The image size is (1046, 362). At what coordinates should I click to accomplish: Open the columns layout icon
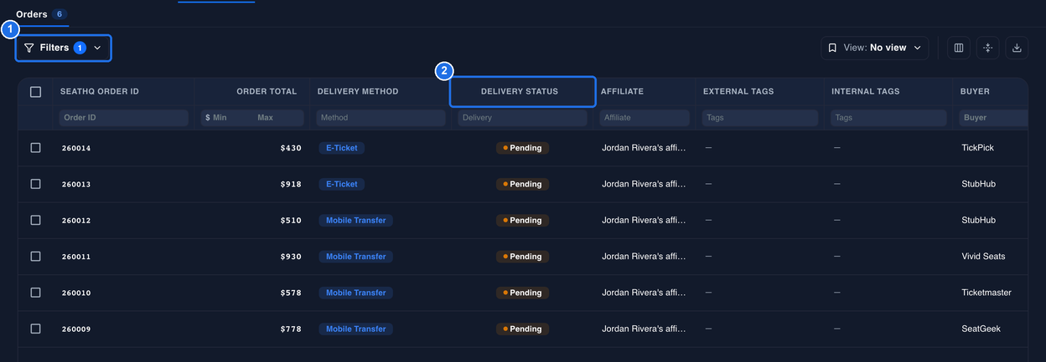(x=959, y=48)
